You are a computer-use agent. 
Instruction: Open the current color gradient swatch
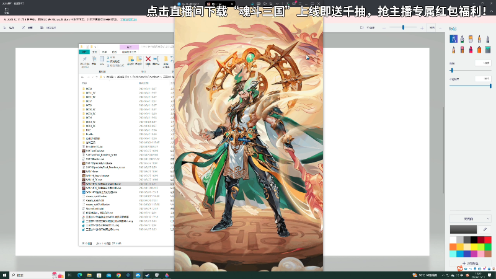463,229
